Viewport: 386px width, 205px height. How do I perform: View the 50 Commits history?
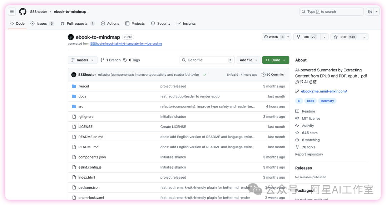(272, 75)
